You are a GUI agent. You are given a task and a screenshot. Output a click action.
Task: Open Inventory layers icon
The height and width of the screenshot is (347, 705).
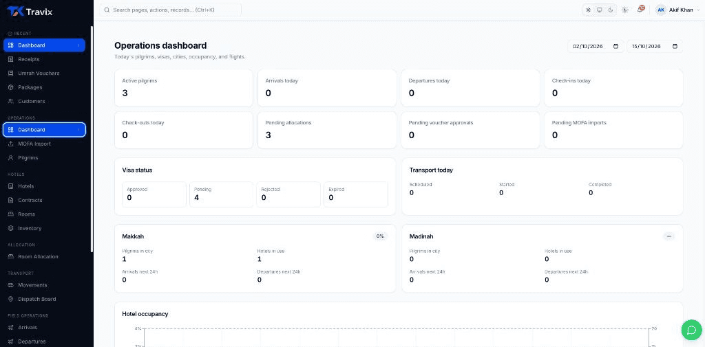pos(11,229)
